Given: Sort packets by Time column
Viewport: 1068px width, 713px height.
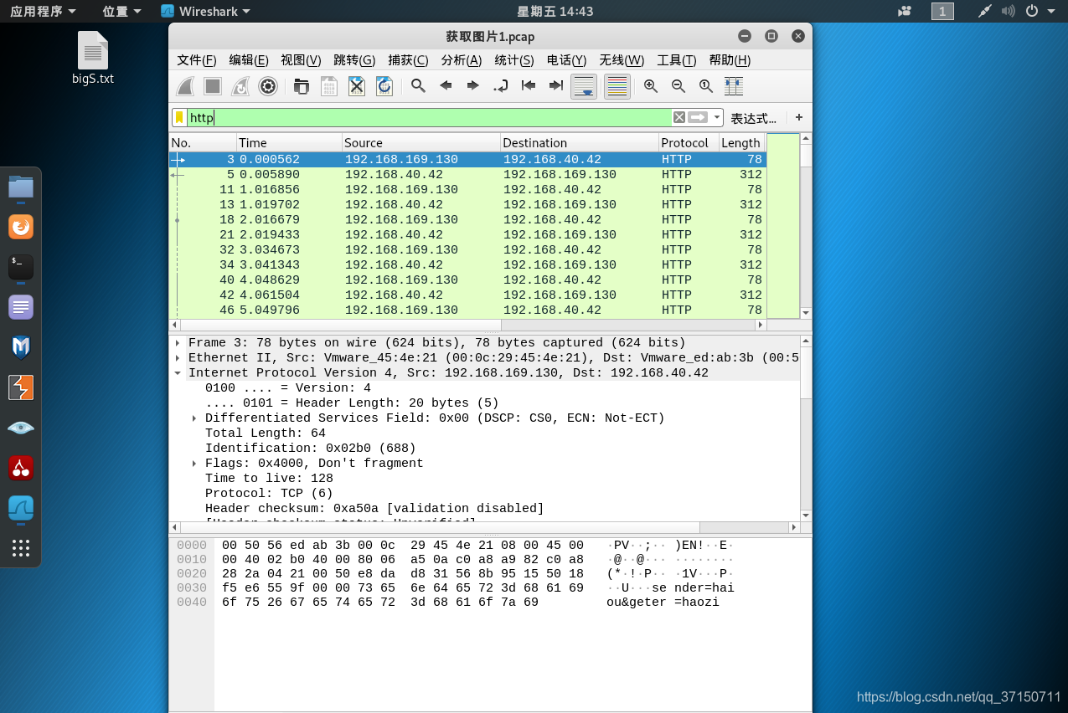Looking at the screenshot, I should click(x=289, y=143).
